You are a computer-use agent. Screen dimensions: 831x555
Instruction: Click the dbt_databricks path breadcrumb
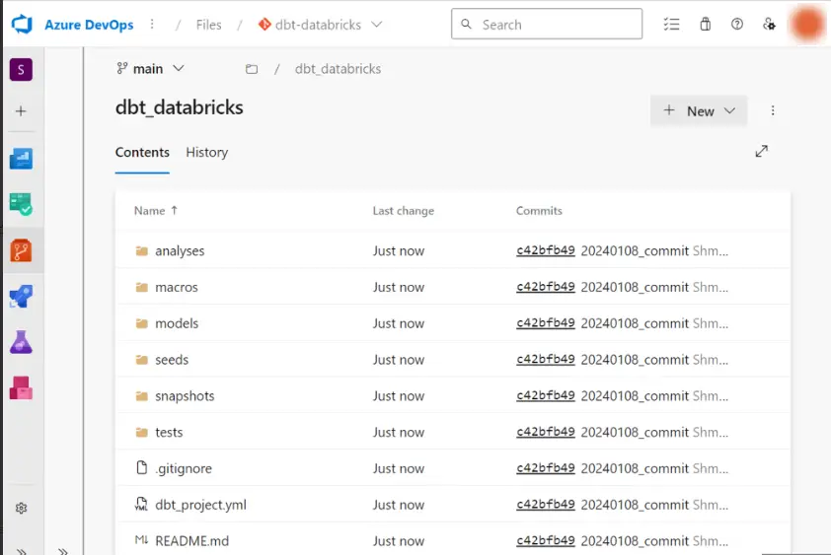click(x=338, y=69)
